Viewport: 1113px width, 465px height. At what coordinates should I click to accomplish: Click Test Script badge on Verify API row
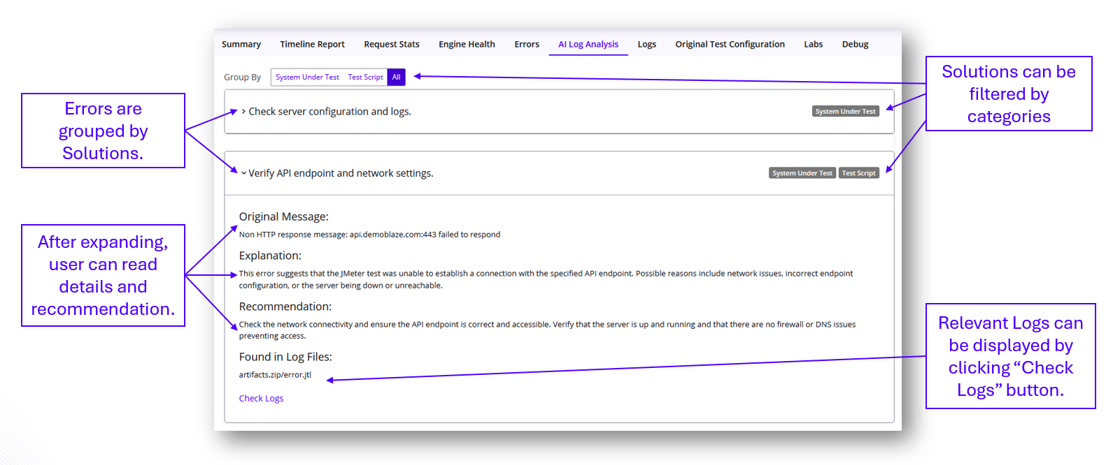click(858, 173)
